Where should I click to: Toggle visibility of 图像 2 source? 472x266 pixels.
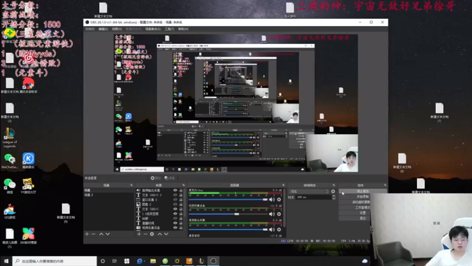tap(175, 204)
